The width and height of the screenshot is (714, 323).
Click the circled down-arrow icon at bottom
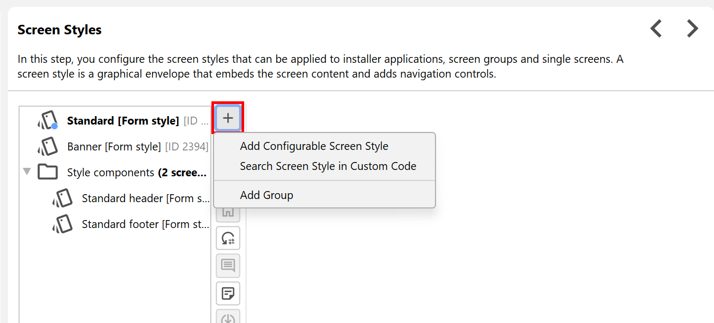228,318
